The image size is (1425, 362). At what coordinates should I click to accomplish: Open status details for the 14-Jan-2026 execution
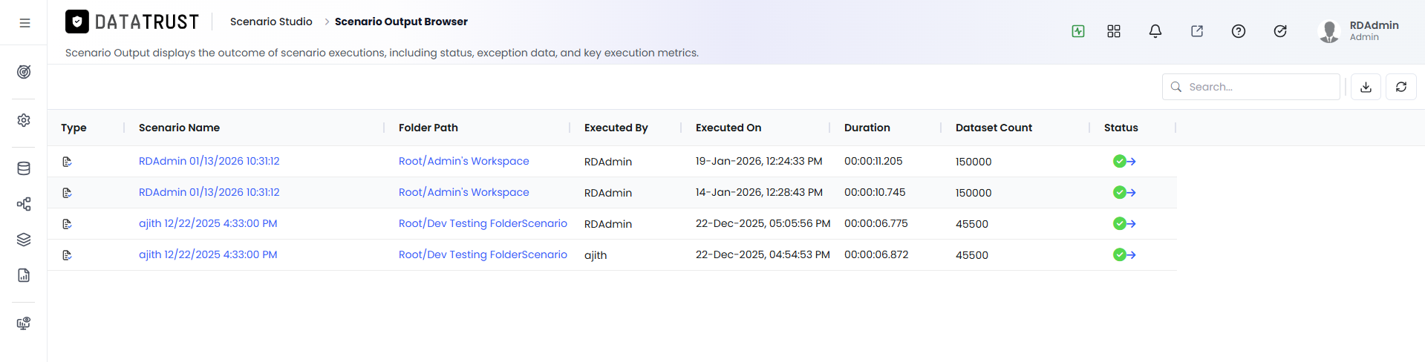tap(1124, 192)
